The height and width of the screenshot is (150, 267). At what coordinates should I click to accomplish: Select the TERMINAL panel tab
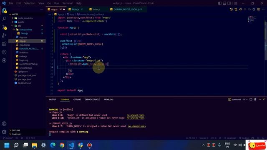coord(65,100)
